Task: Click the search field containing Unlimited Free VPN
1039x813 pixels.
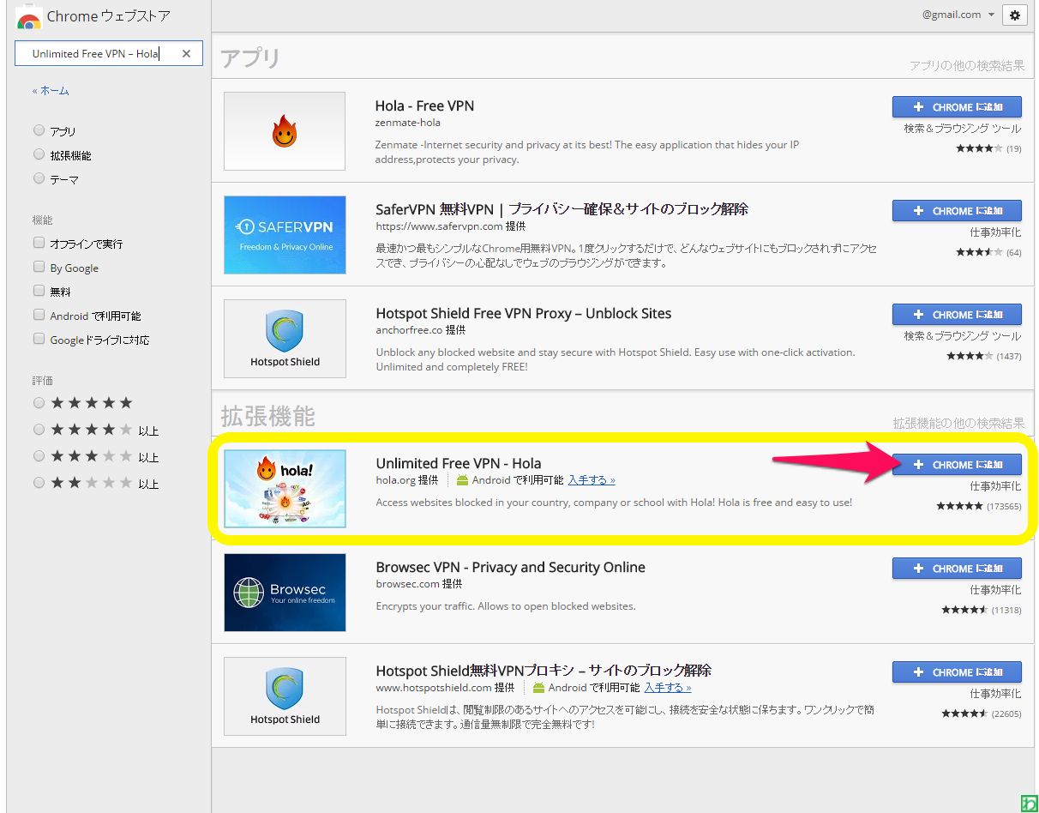Action: [x=109, y=53]
